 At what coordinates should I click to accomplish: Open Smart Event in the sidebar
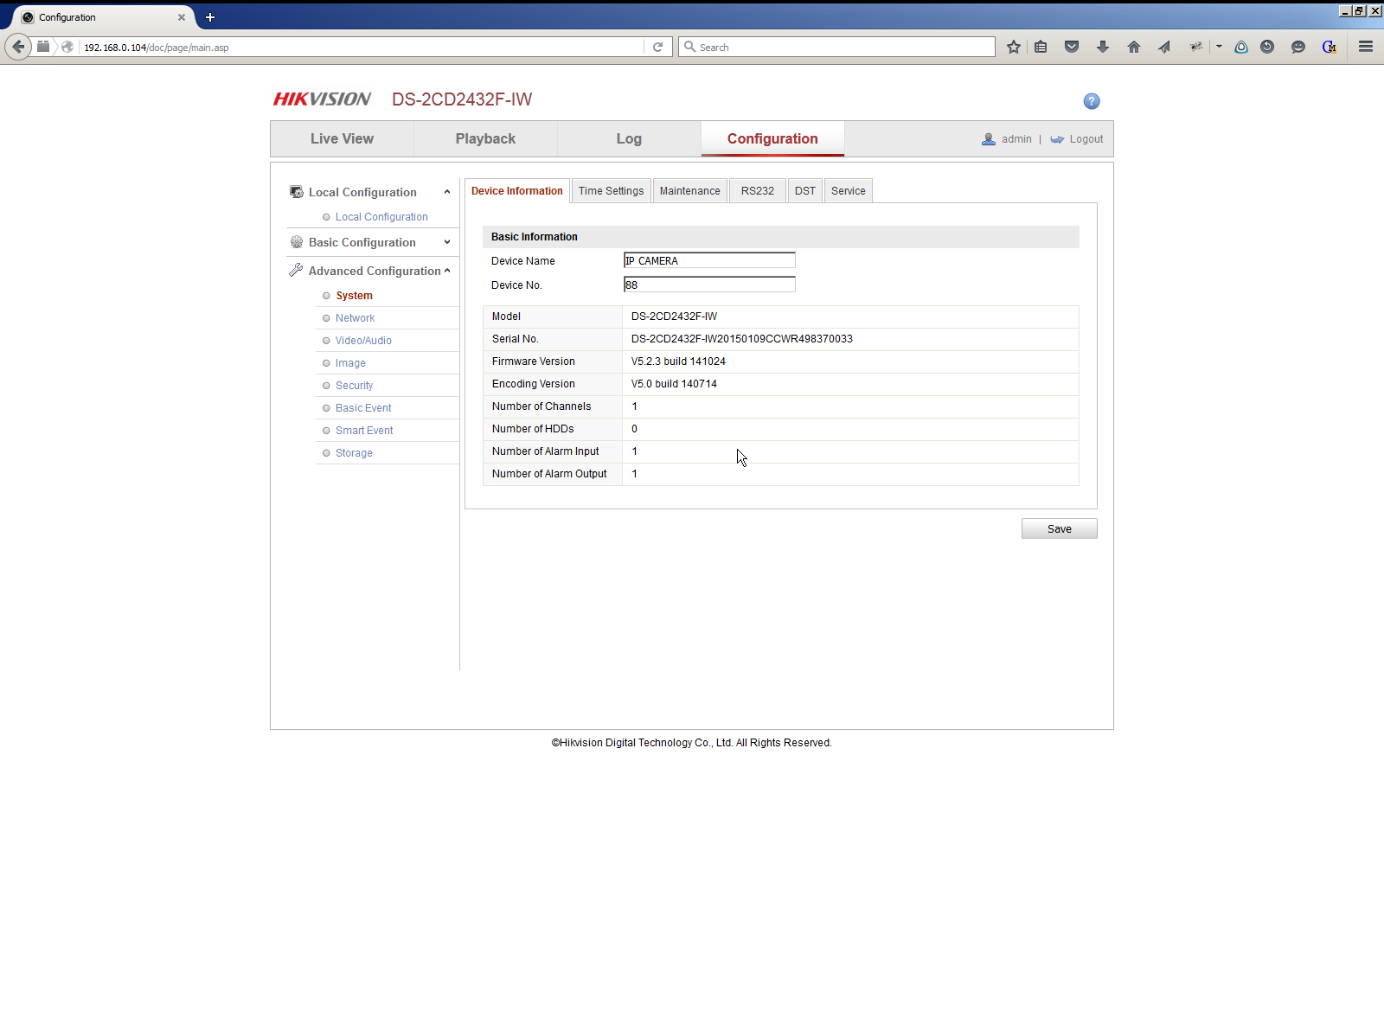pos(364,431)
